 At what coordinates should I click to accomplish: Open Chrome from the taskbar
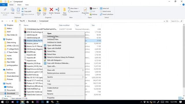tap(32, 102)
